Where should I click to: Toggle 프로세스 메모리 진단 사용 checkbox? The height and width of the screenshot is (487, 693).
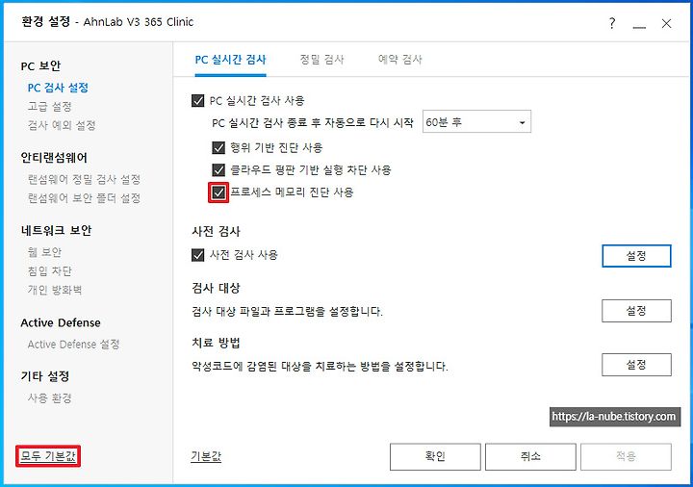[218, 192]
